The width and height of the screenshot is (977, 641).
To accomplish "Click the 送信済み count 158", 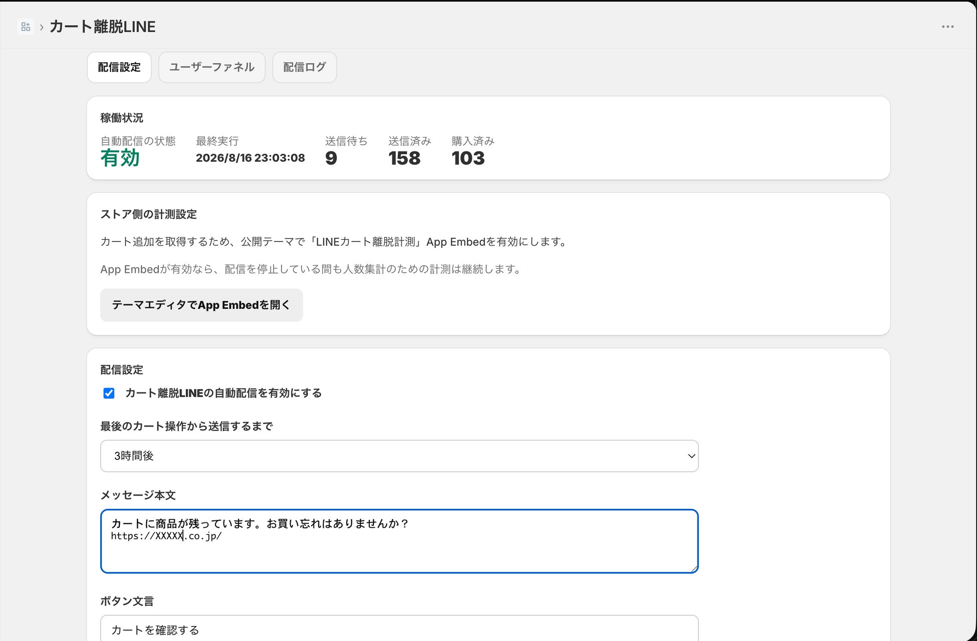I will 404,158.
